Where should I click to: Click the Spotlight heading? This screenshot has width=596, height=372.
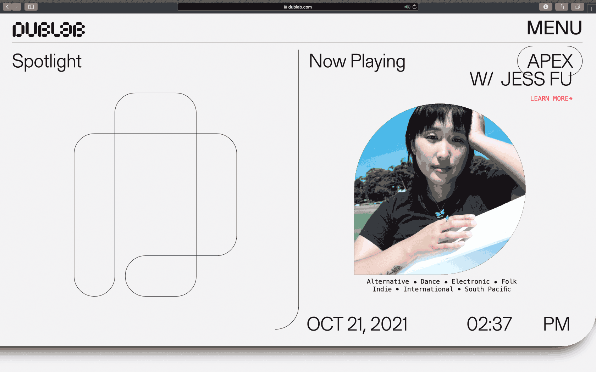(x=47, y=61)
